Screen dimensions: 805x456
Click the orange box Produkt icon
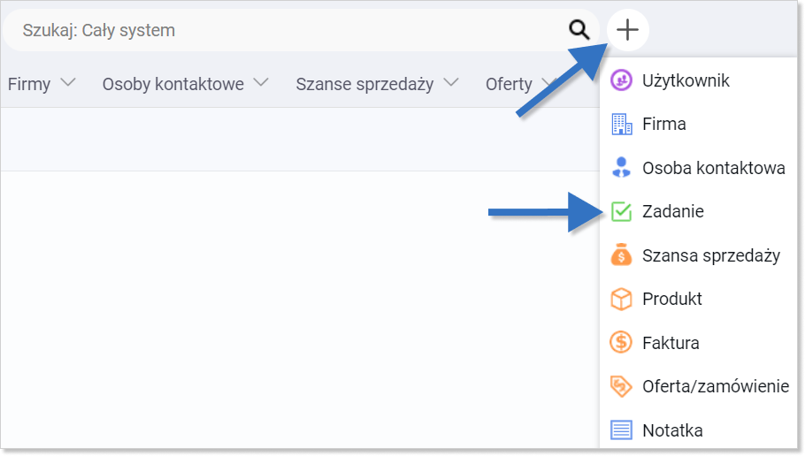pyautogui.click(x=621, y=299)
